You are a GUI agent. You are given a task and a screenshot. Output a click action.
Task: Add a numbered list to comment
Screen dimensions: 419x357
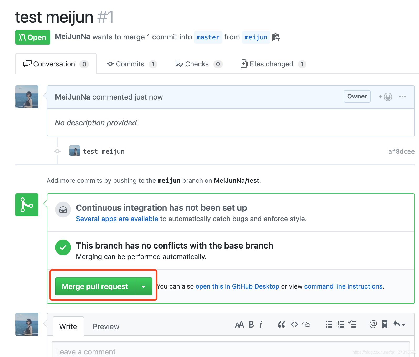pos(340,324)
